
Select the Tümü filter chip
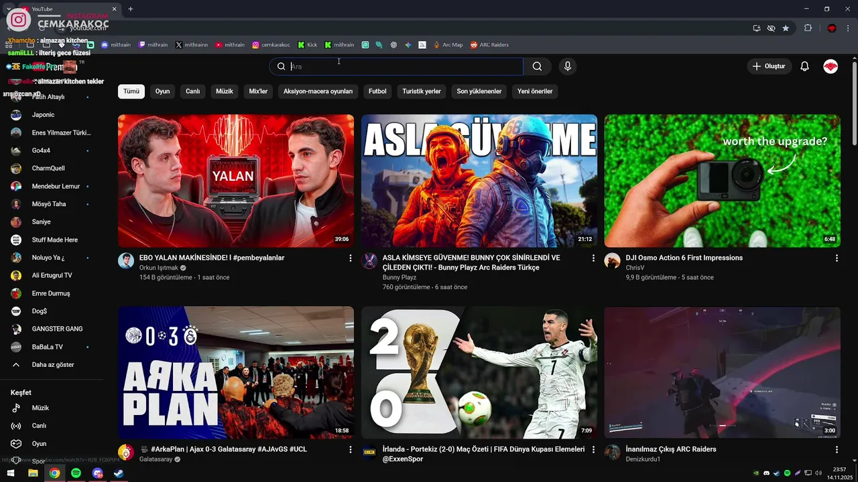[131, 91]
